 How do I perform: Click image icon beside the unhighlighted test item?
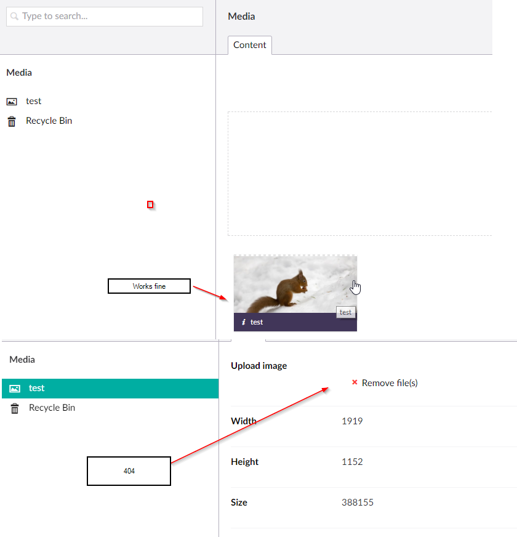coord(12,102)
